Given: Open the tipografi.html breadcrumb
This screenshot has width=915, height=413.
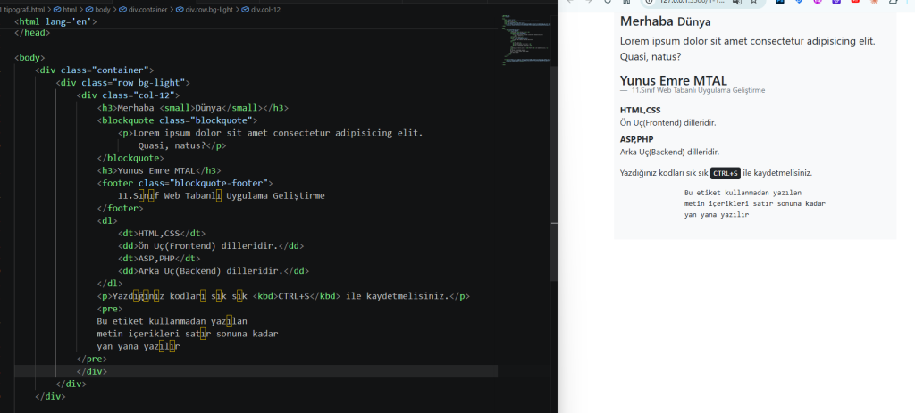Looking at the screenshot, I should 27,8.
